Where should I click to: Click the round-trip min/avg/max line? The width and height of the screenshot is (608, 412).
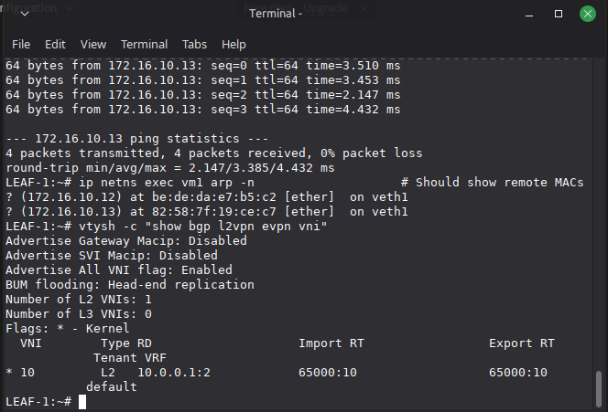click(170, 168)
